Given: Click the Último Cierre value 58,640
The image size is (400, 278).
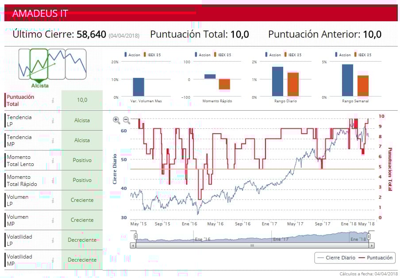Looking at the screenshot, I should (91, 34).
